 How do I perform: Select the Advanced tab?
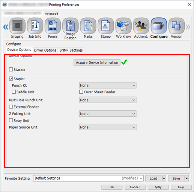click(51, 14)
